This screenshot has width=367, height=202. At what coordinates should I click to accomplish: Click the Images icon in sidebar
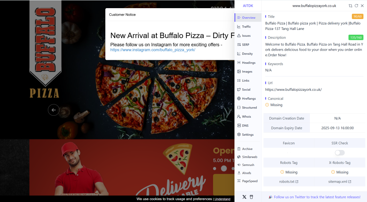click(239, 71)
